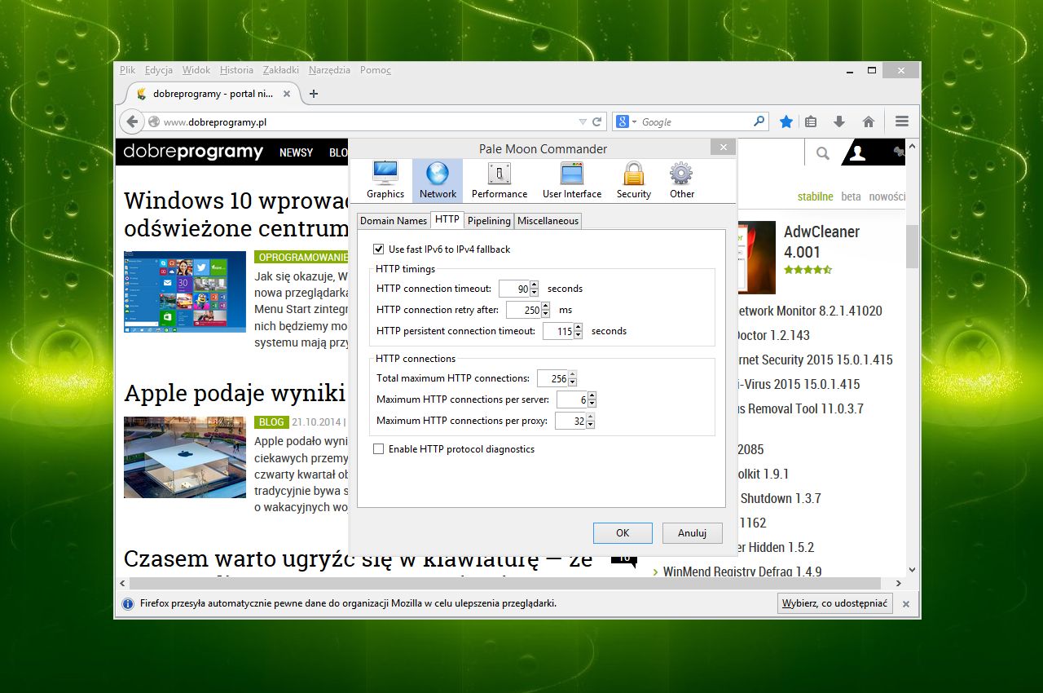Viewport: 1043px width, 693px height.
Task: Close the dobreprogramy tab
Action: coord(287,94)
